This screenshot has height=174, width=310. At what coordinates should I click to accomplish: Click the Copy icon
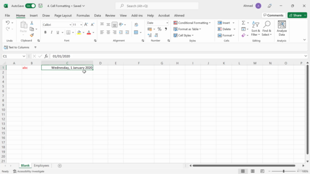tap(31, 29)
